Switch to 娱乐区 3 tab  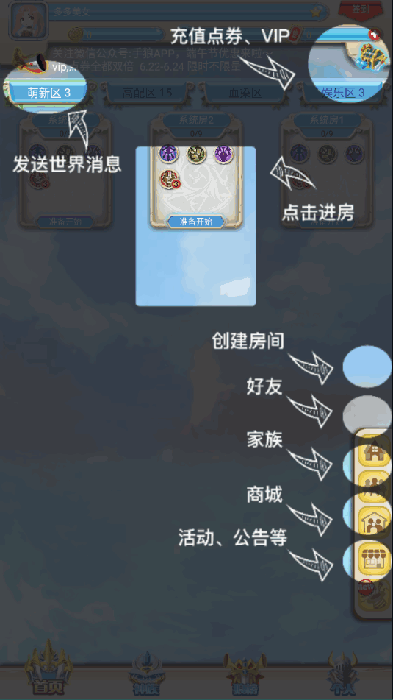coord(343,93)
